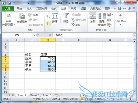Click the Advanced (高级) filter icon
138x103 pixels.
click(76, 25)
